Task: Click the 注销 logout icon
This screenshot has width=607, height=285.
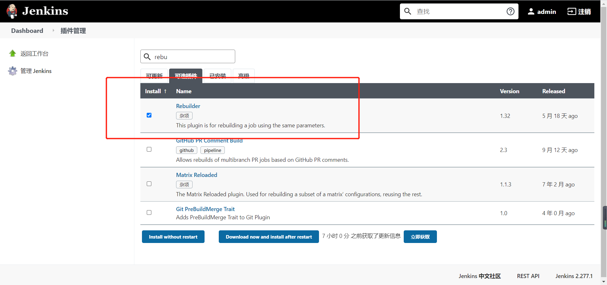Action: point(571,11)
